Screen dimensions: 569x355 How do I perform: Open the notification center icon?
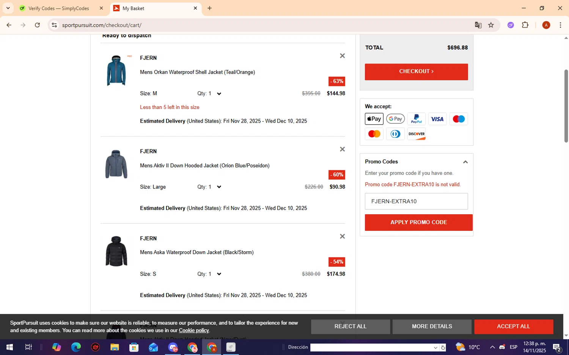click(557, 347)
